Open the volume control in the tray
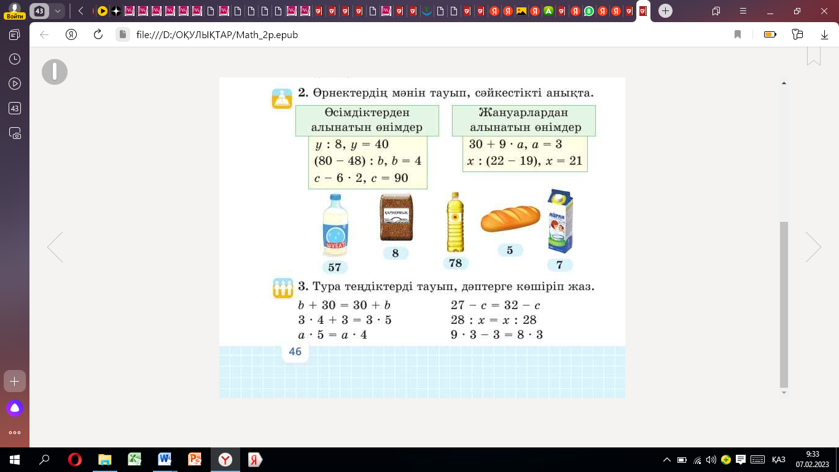This screenshot has width=839, height=472. pyautogui.click(x=711, y=460)
